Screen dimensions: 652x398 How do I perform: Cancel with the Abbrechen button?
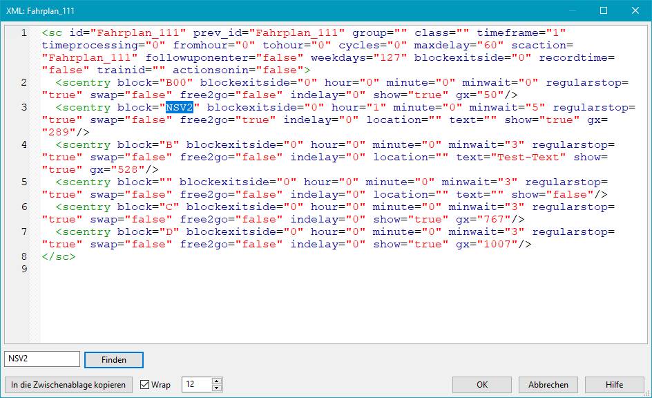[x=548, y=385]
